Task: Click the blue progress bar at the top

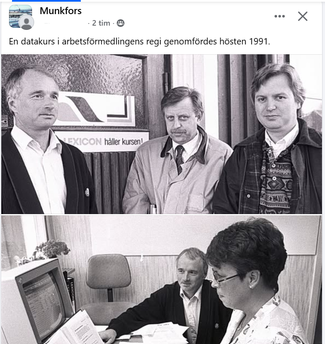Action: click(46, 1)
